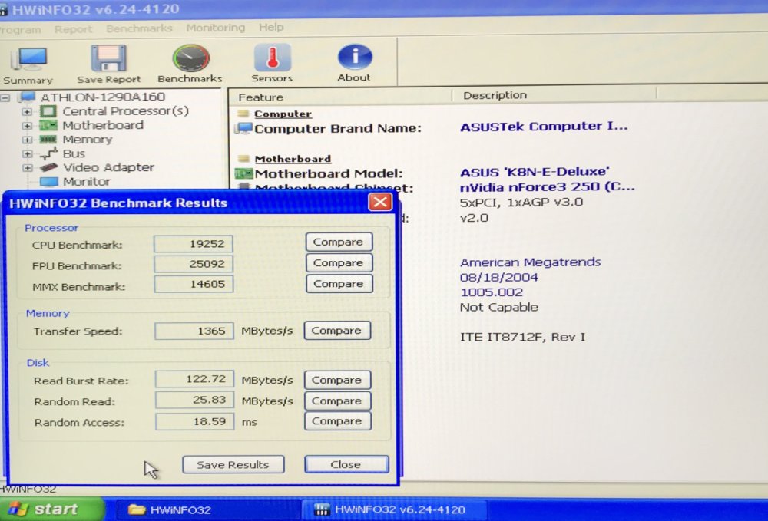
Task: Compare the CPU Benchmark score
Action: [338, 242]
